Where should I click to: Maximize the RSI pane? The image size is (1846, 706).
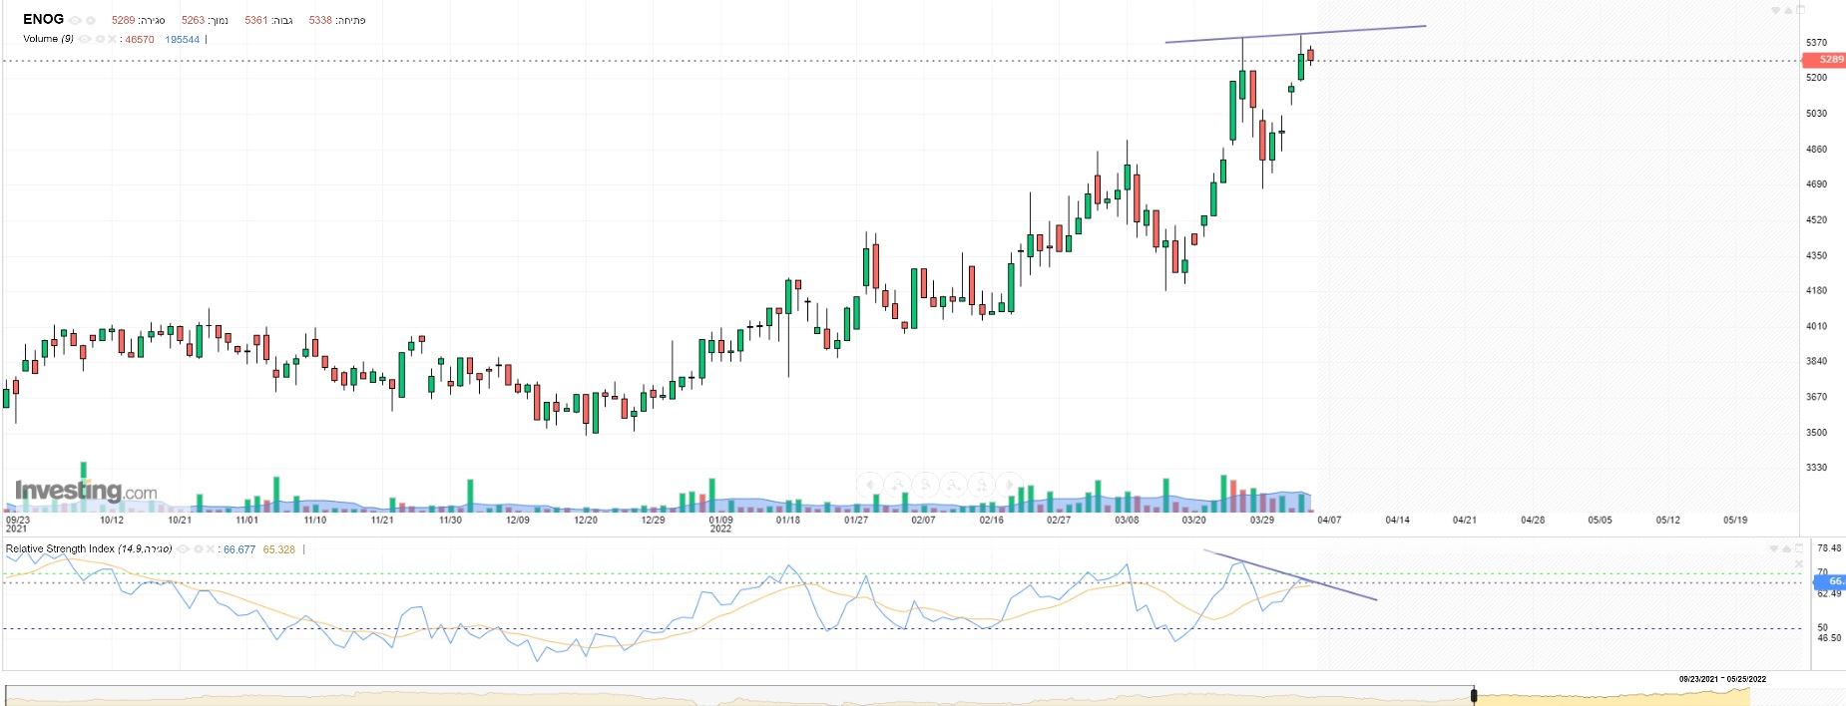click(x=1799, y=547)
